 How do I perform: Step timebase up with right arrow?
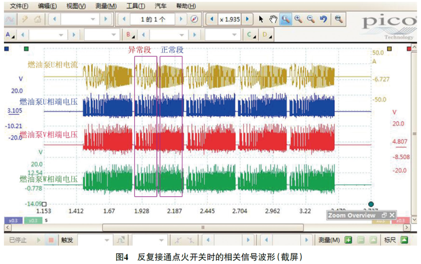[106, 19]
